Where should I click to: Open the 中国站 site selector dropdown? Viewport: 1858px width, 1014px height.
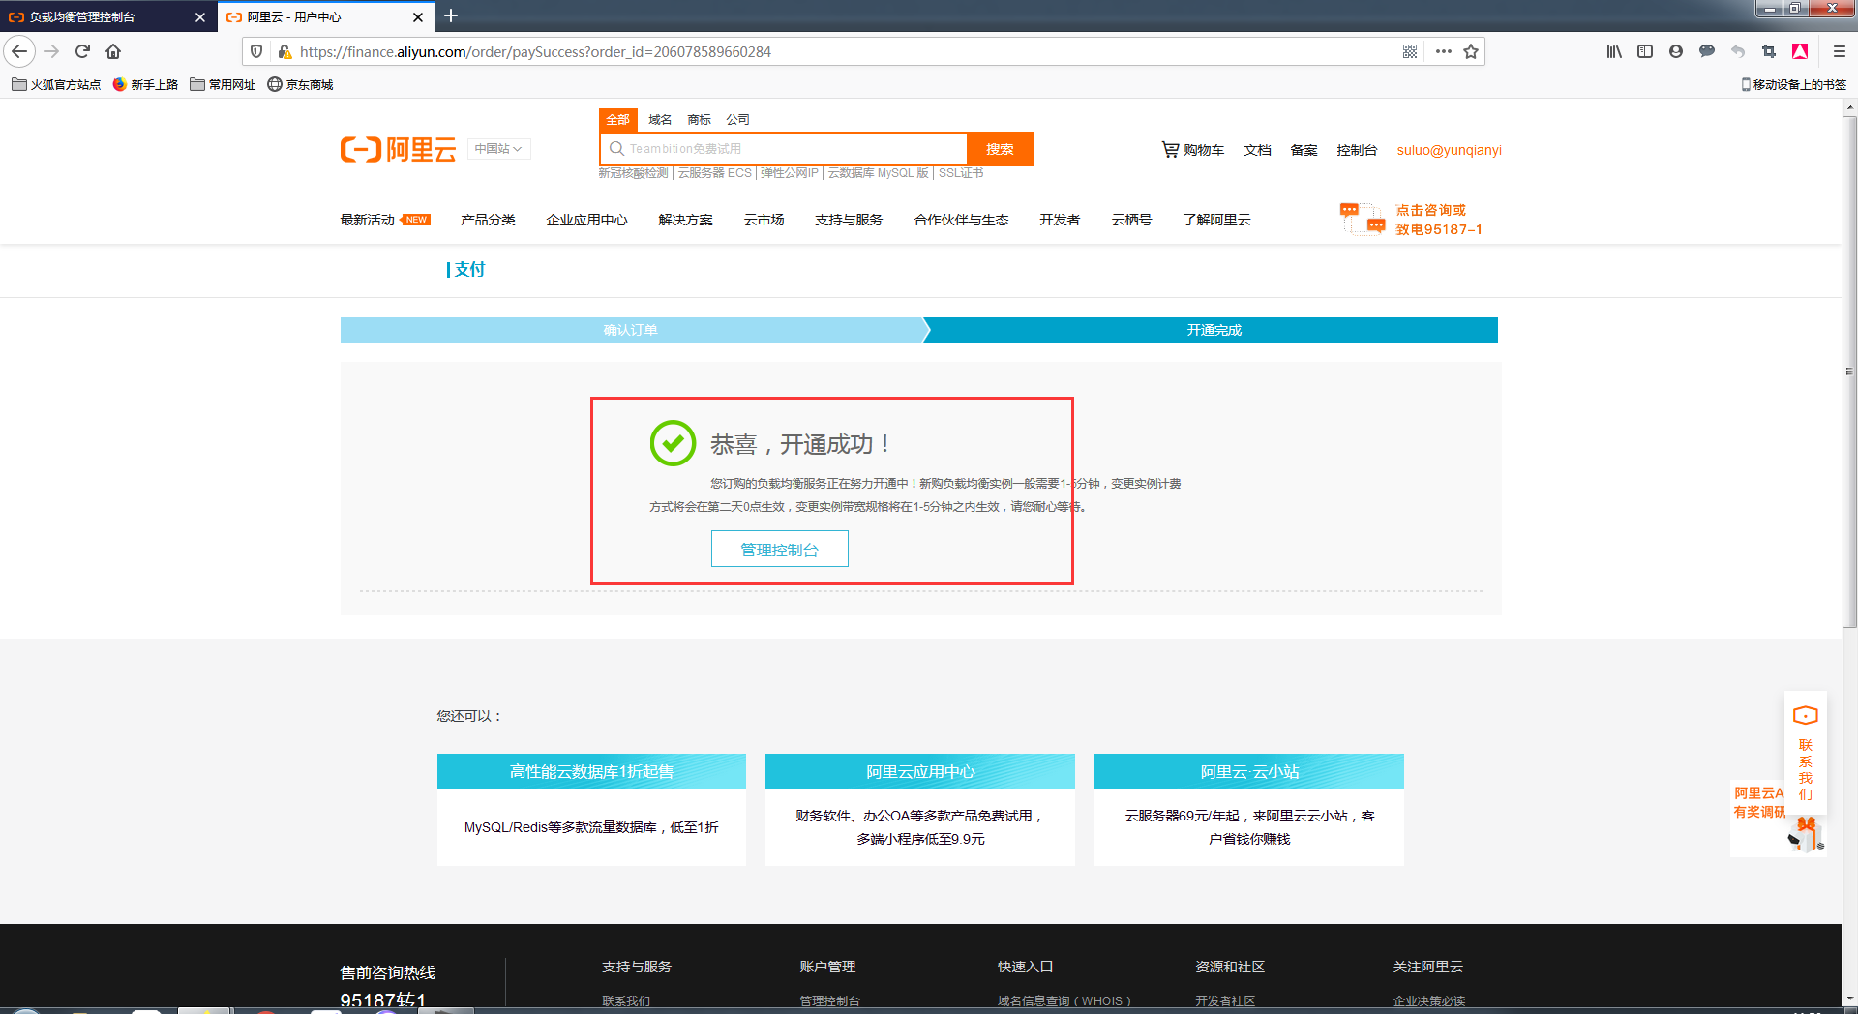[498, 149]
